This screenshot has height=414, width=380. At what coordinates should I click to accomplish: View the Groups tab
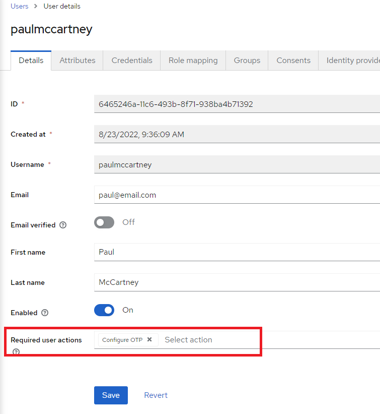(247, 60)
